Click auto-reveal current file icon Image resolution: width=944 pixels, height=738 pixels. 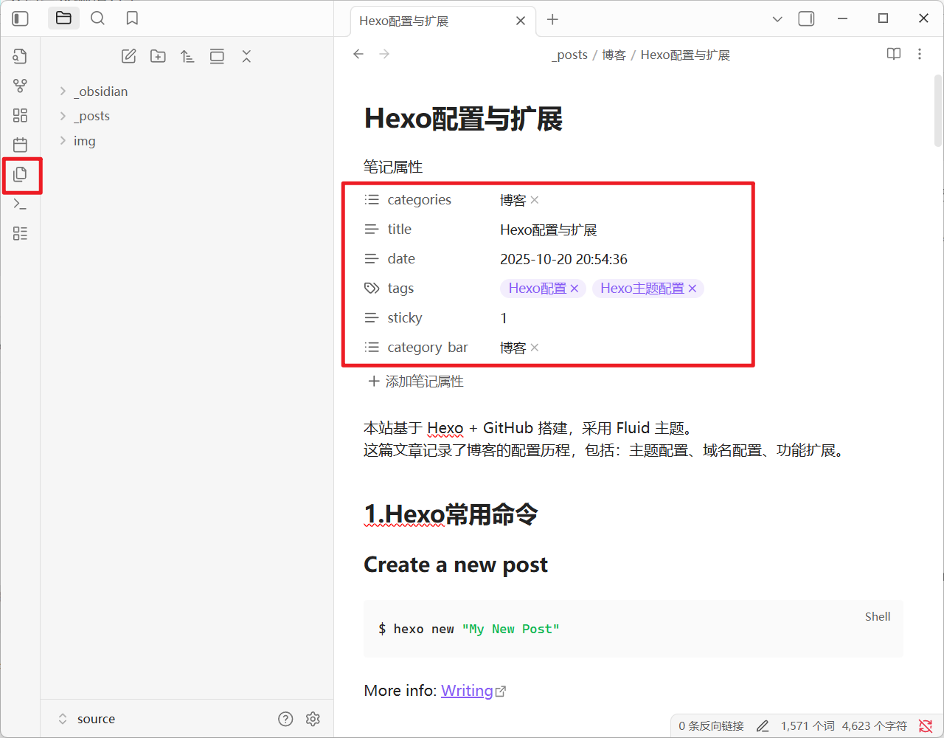217,56
